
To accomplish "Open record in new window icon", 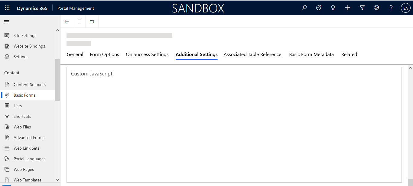I will pyautogui.click(x=92, y=22).
